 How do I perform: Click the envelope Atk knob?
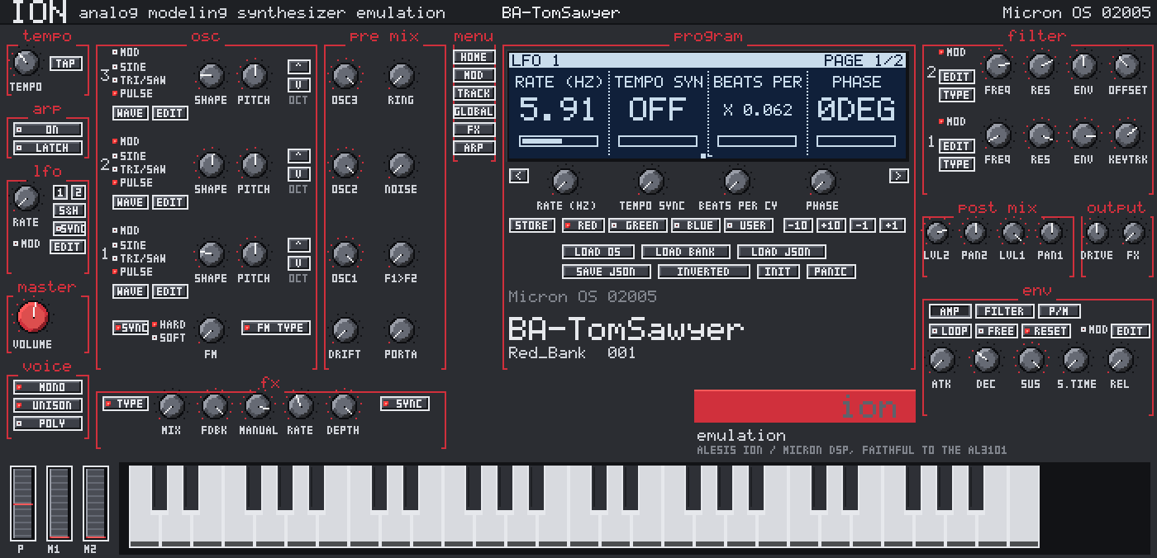point(941,360)
